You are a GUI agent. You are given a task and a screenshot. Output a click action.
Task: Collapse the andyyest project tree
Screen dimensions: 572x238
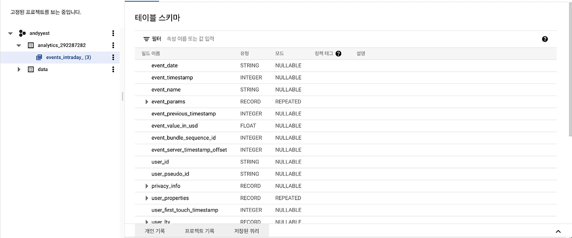pyautogui.click(x=10, y=33)
